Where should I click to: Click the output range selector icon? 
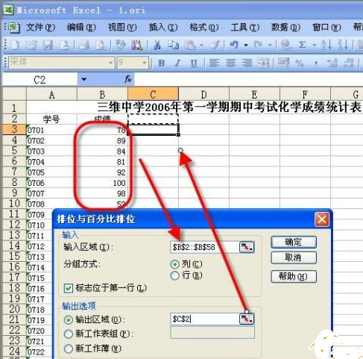pyautogui.click(x=247, y=319)
